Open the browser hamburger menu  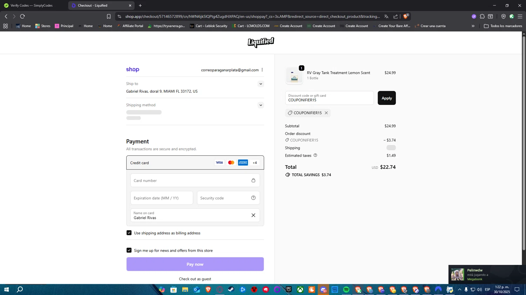point(520,16)
